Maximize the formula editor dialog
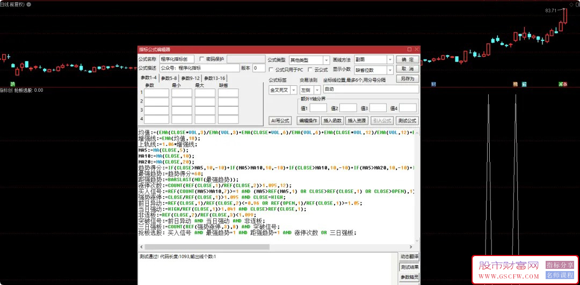The image size is (580, 285). point(409,49)
